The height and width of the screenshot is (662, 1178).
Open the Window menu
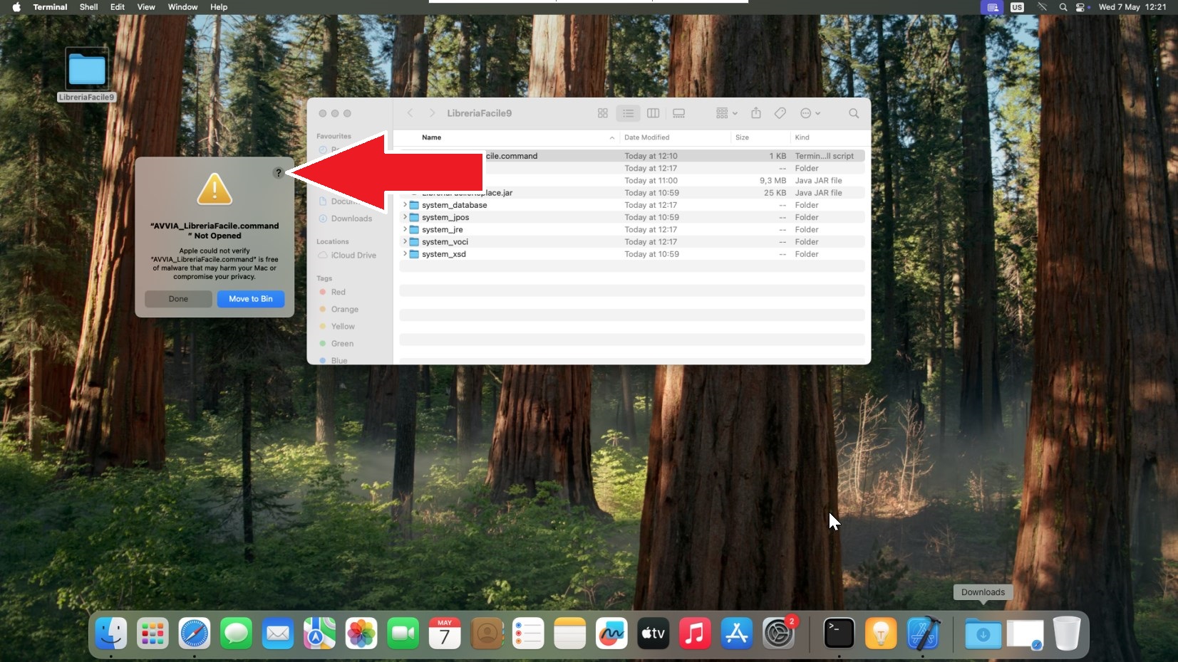coord(182,7)
